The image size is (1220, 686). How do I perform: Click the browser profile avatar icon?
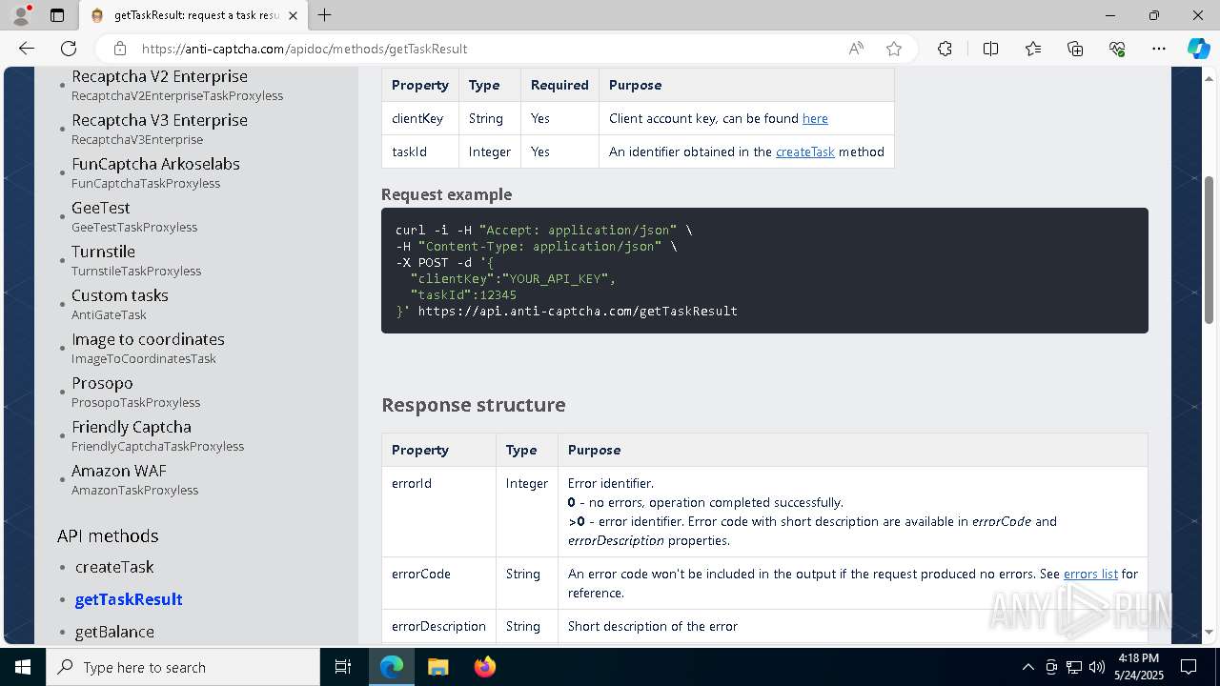click(21, 15)
